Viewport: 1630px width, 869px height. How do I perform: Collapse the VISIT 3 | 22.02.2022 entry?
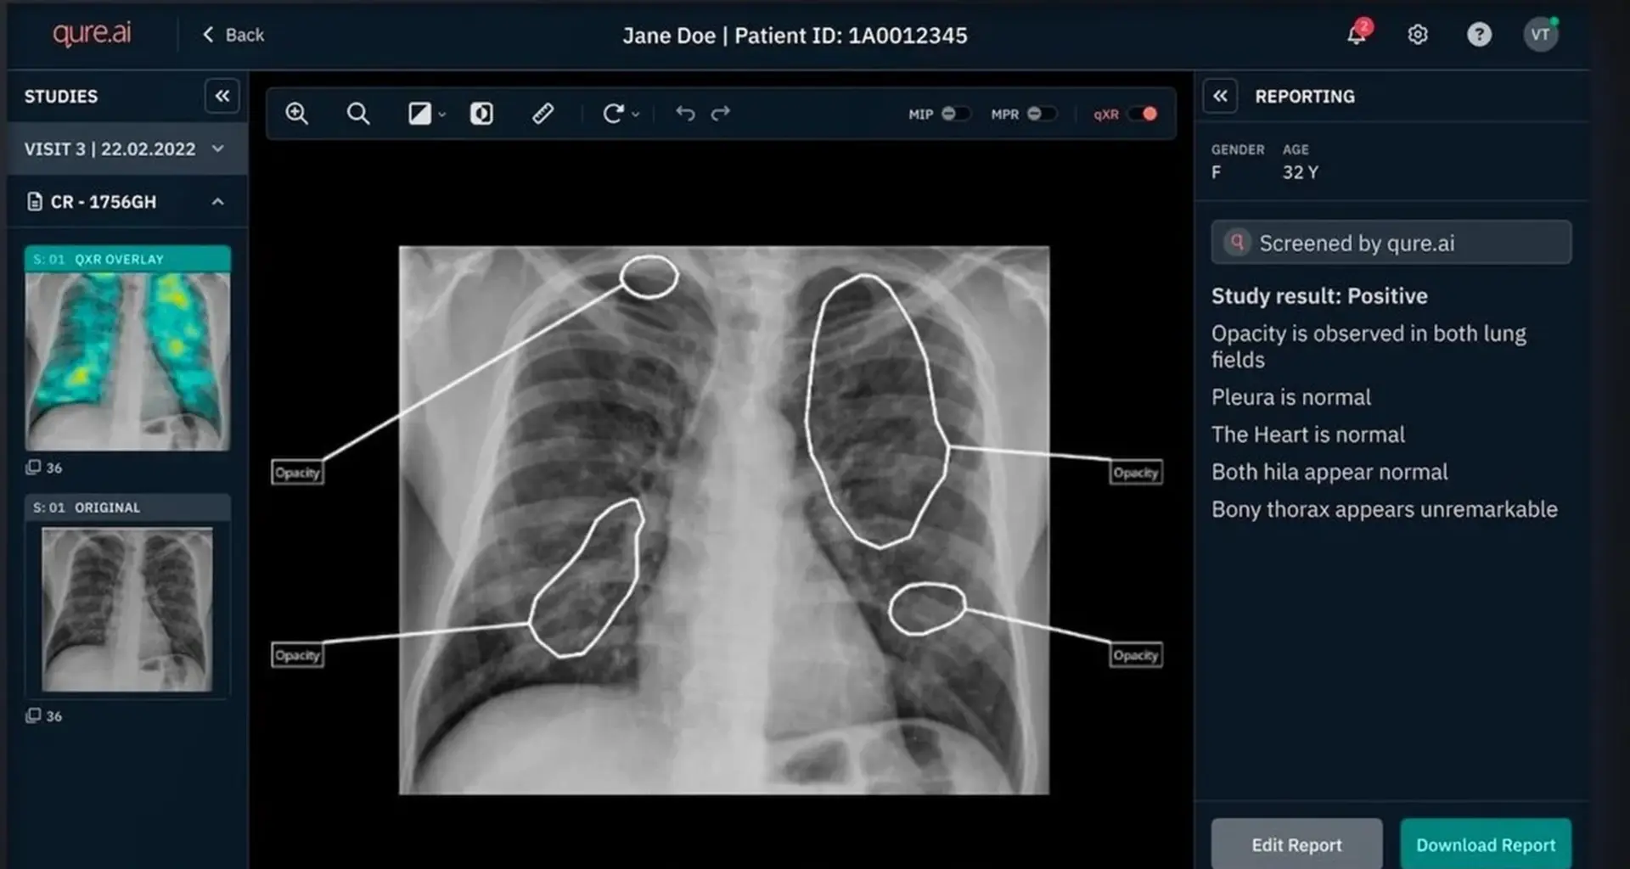pyautogui.click(x=218, y=148)
